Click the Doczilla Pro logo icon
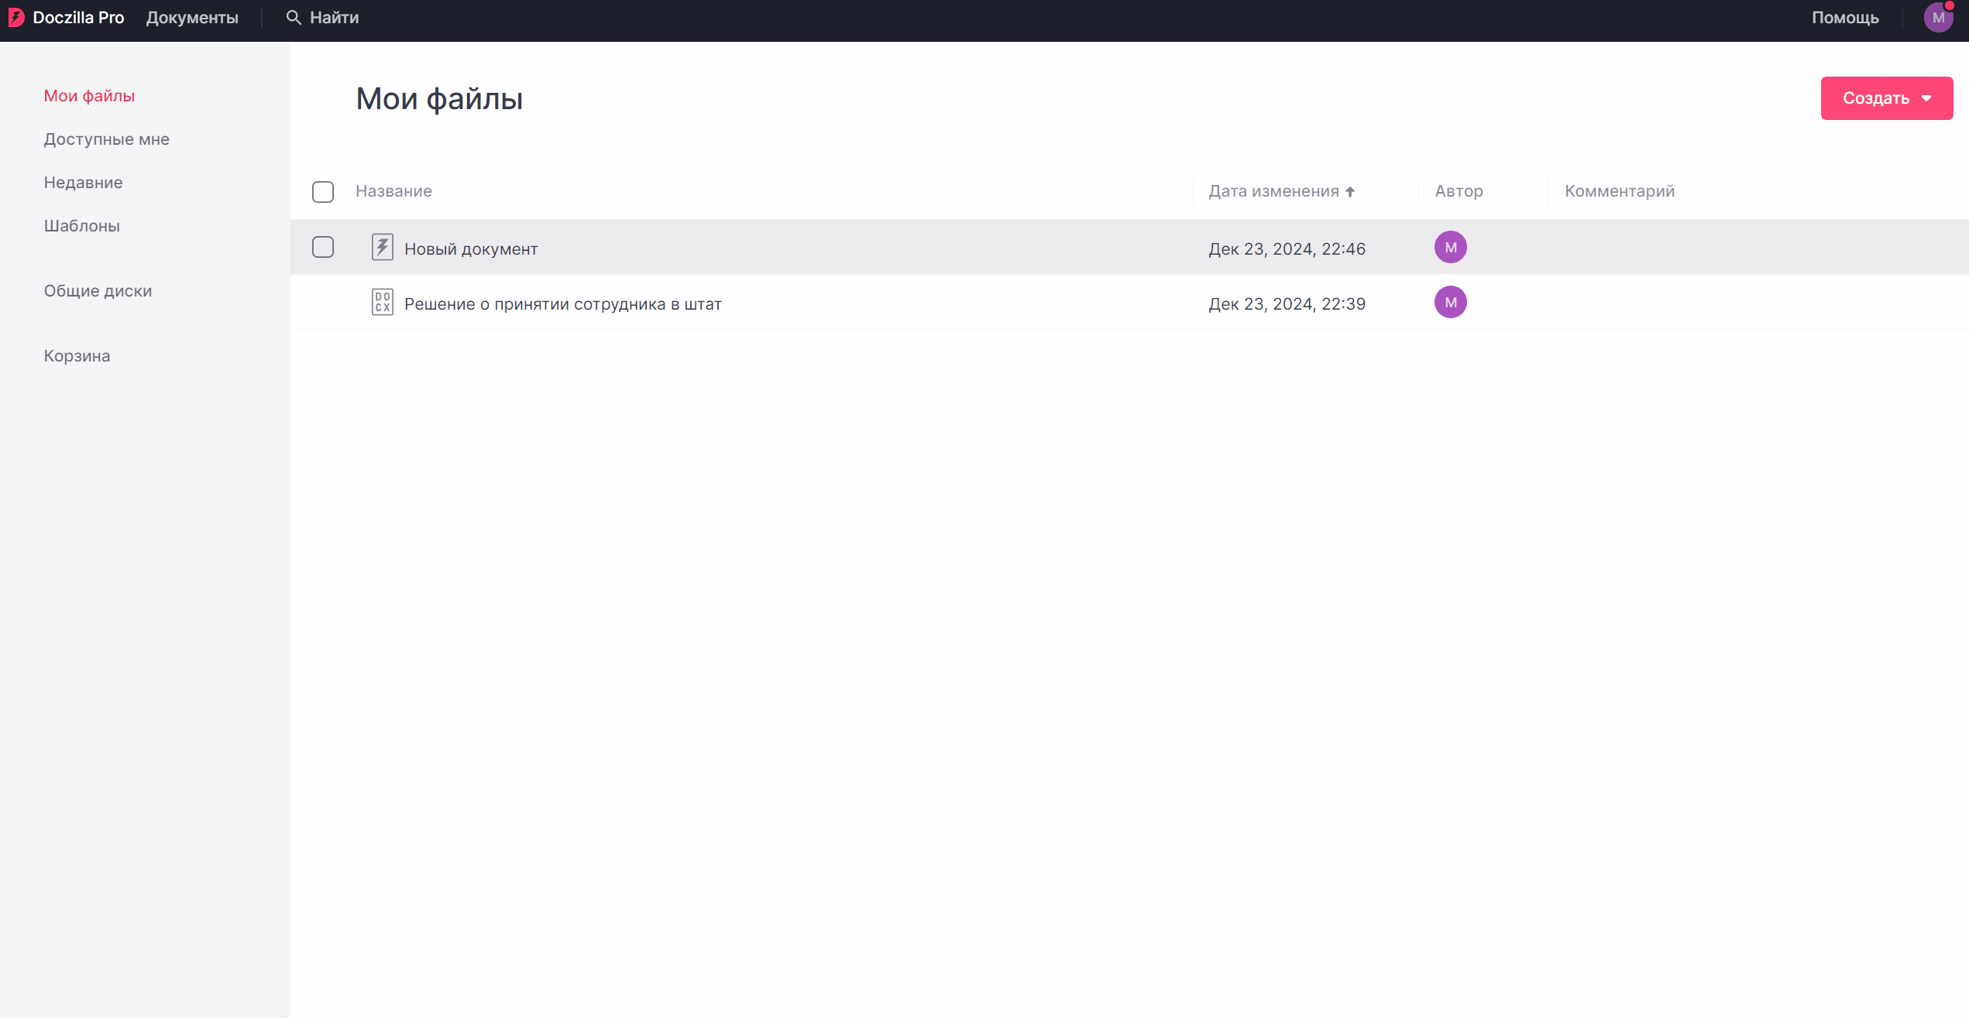 tap(16, 18)
